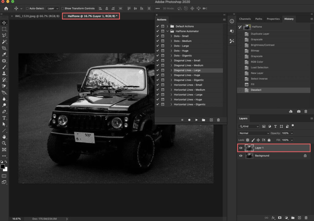Select the Rectangular Marquee tool
314x221 pixels.
pyautogui.click(x=4, y=29)
